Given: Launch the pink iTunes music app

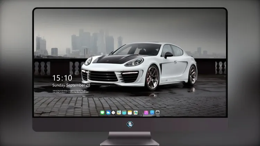Looking at the screenshot, I should click(146, 112).
